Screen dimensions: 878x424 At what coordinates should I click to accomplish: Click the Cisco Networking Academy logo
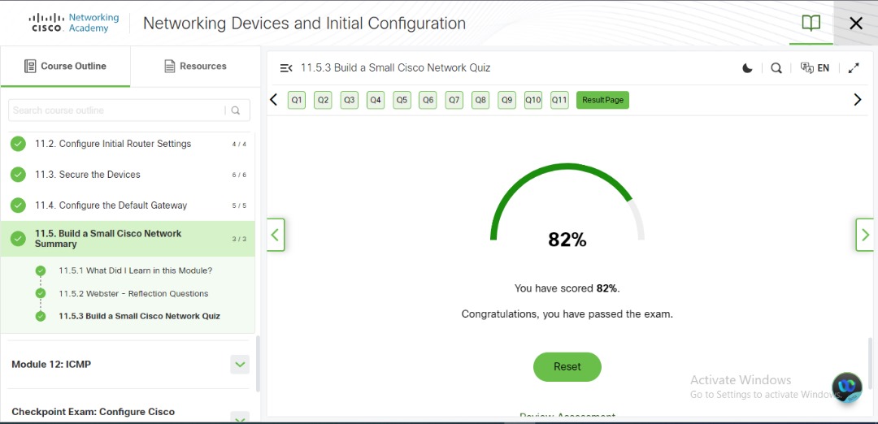(x=75, y=23)
